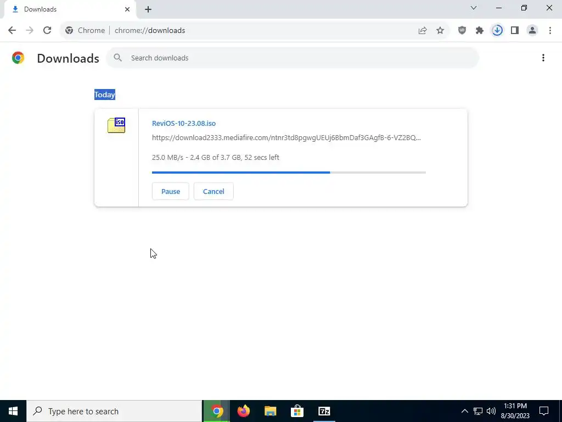The image size is (562, 422).
Task: Select the Downloads tab
Action: pyautogui.click(x=70, y=9)
